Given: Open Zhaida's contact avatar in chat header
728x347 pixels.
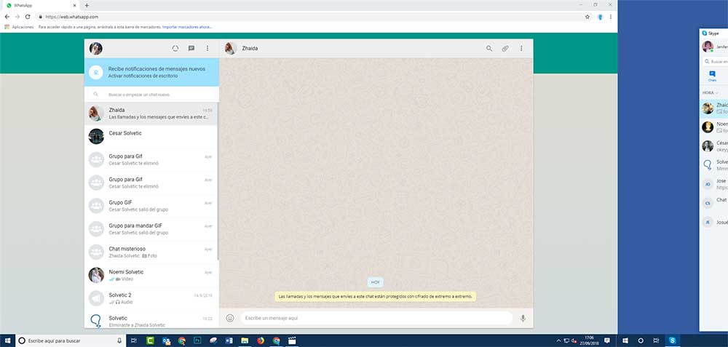Looking at the screenshot, I should pyautogui.click(x=230, y=48).
